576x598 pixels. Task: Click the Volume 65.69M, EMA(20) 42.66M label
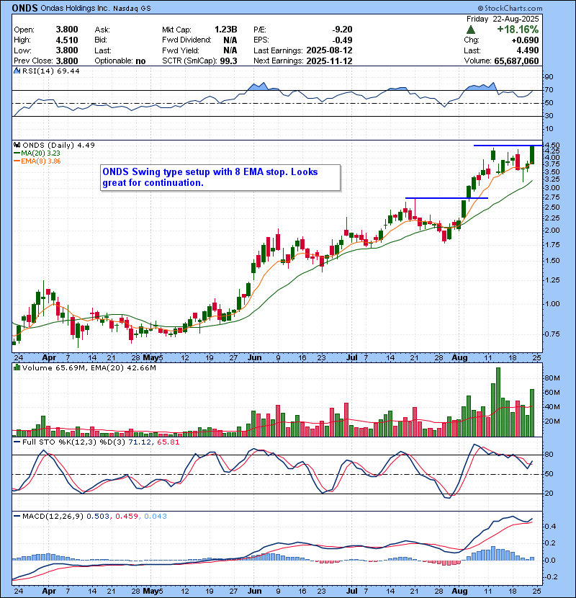[x=89, y=368]
